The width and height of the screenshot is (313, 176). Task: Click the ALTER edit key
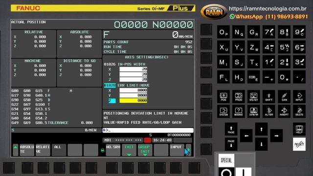[269, 111]
